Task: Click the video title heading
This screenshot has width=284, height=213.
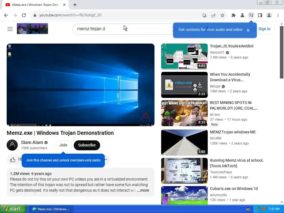Action: 60,133
